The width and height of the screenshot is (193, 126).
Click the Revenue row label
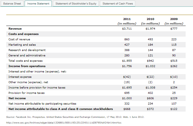pyautogui.click(x=15, y=29)
